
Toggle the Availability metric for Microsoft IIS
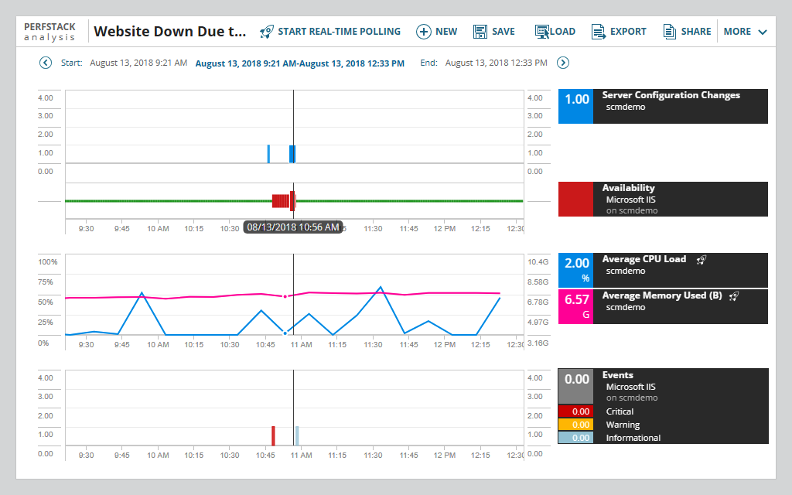663,199
